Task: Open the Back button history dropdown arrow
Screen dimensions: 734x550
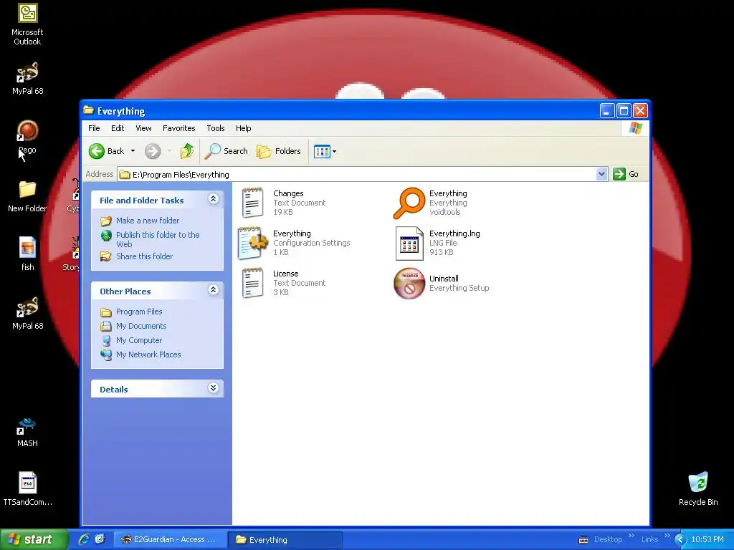Action: tap(133, 151)
